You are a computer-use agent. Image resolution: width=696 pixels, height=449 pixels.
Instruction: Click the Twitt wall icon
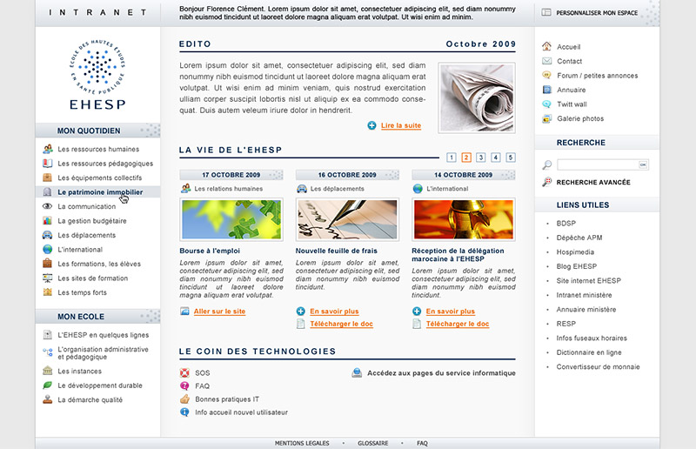point(546,104)
